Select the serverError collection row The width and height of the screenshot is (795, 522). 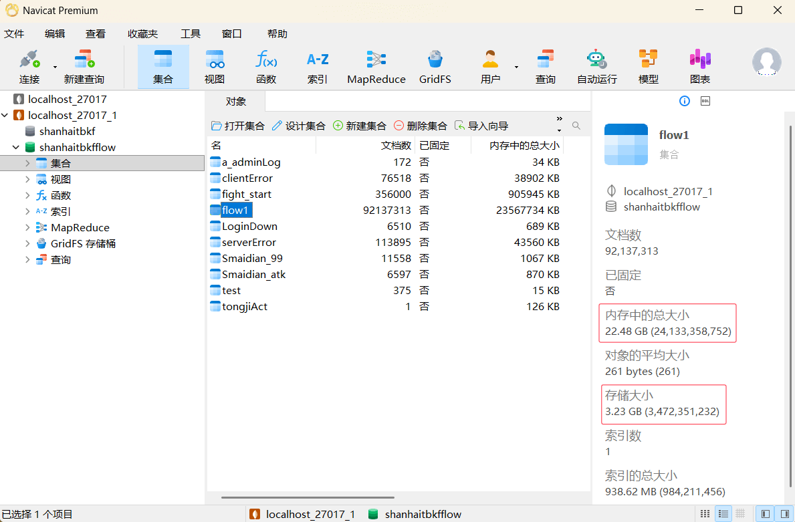[249, 243]
